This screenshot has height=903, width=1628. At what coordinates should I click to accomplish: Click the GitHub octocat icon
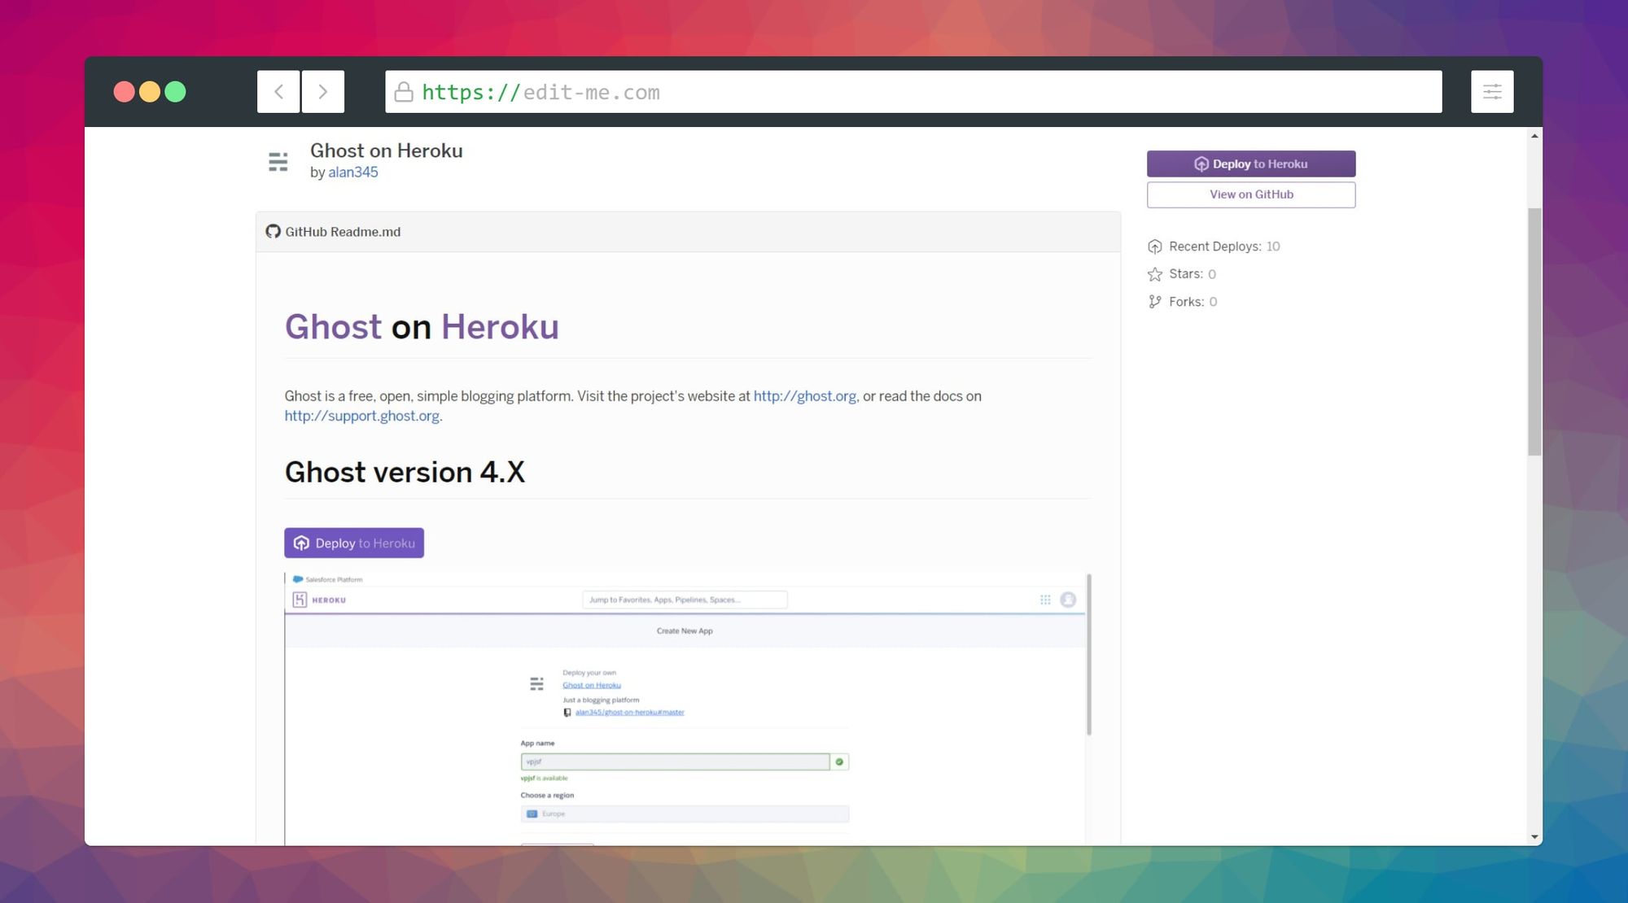tap(274, 232)
